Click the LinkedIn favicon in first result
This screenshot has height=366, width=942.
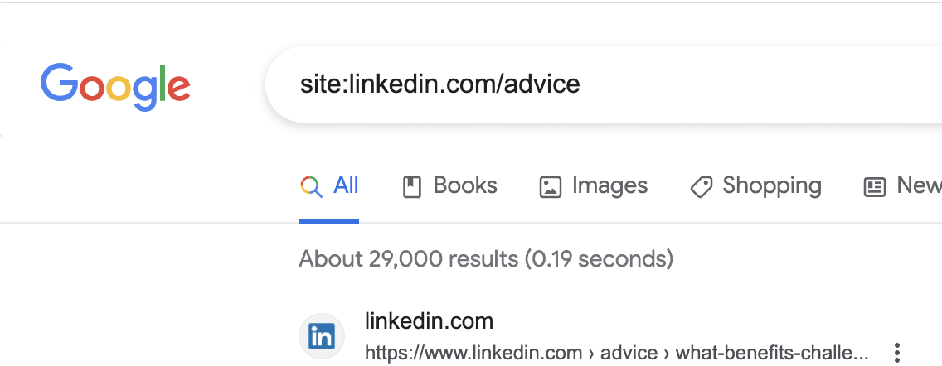pos(321,336)
